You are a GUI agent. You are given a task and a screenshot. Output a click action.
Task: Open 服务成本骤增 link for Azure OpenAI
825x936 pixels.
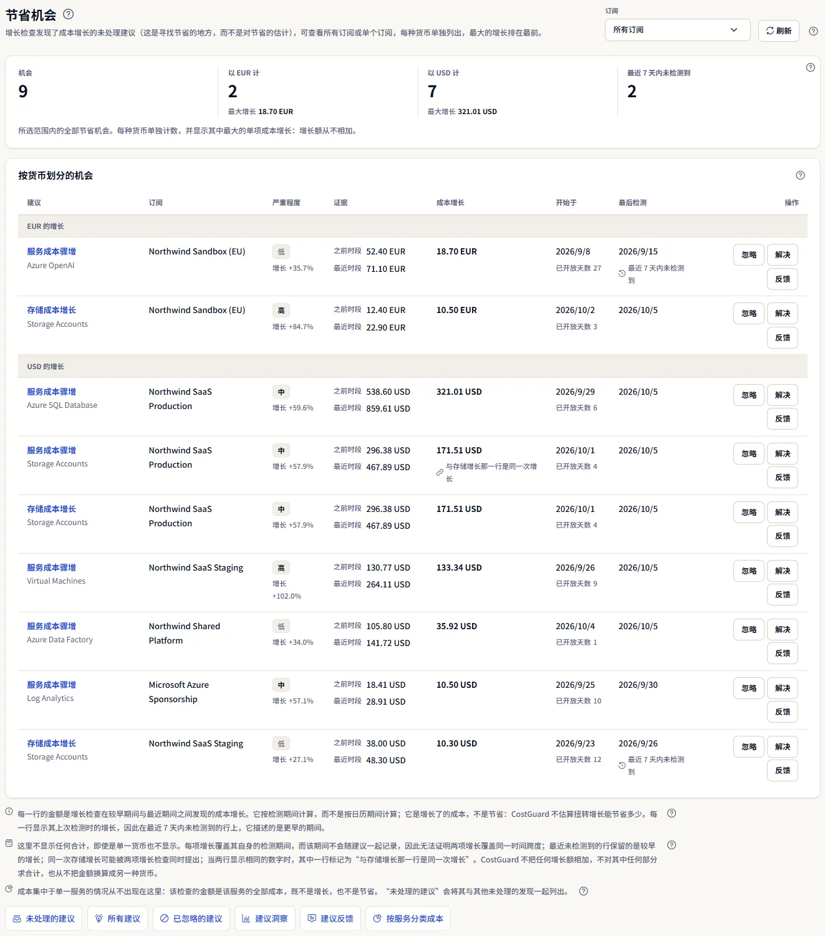point(51,251)
